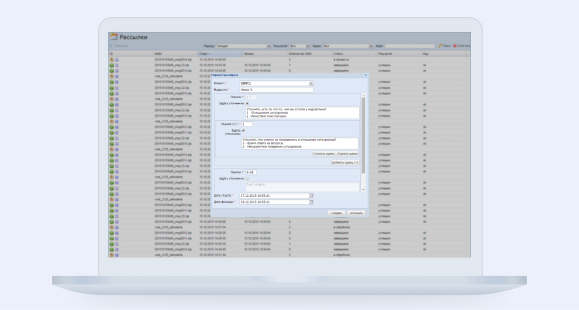Screen dimensions: 579x310
Task: Click the red Очистить clear icon
Action: pyautogui.click(x=455, y=46)
